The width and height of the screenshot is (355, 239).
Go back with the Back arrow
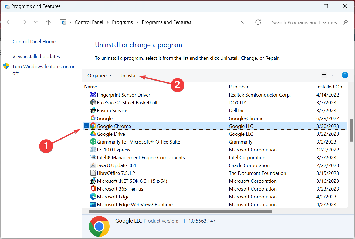point(9,22)
